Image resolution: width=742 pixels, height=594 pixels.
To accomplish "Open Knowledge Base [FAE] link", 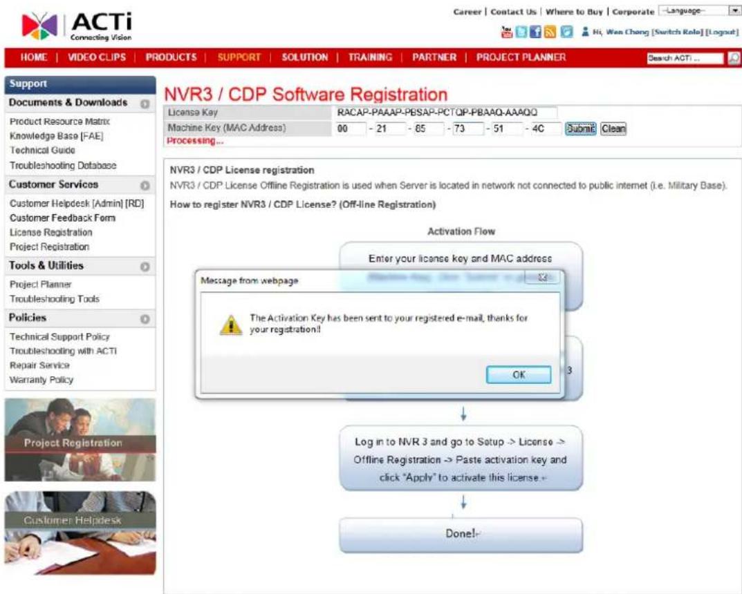I will (56, 136).
